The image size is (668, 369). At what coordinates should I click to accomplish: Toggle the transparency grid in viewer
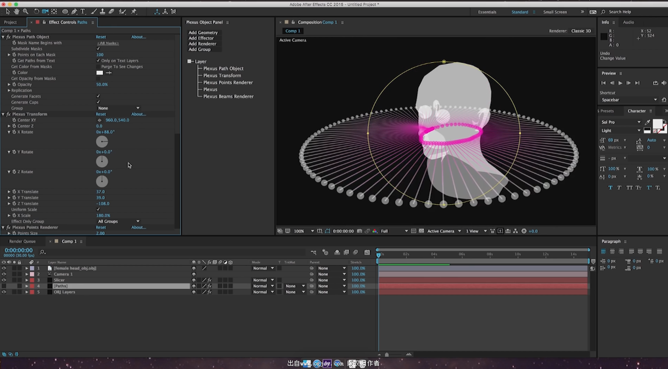click(x=421, y=231)
